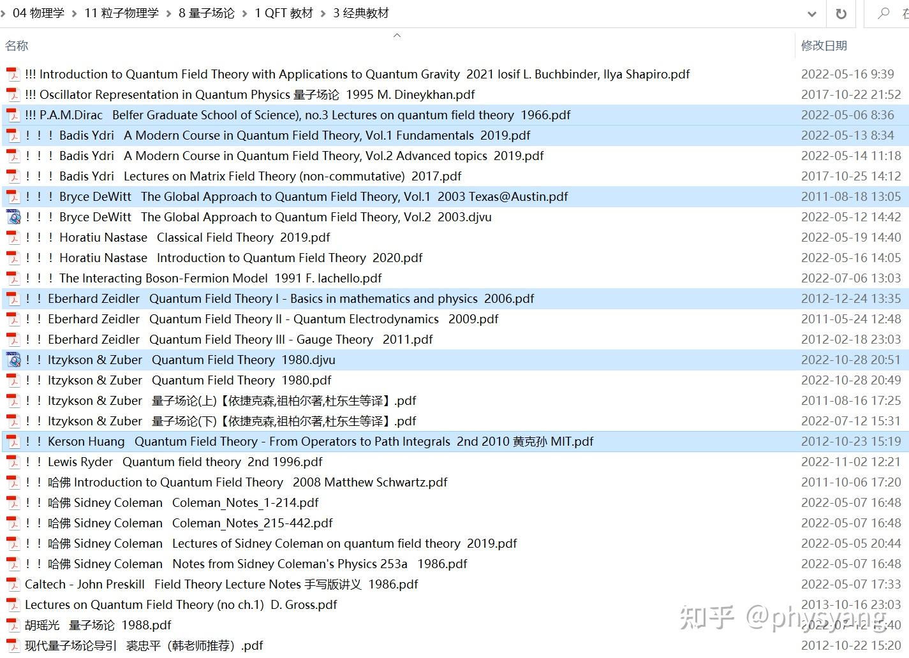
Task: Open the address bar history dropdown chevron
Action: pos(811,13)
